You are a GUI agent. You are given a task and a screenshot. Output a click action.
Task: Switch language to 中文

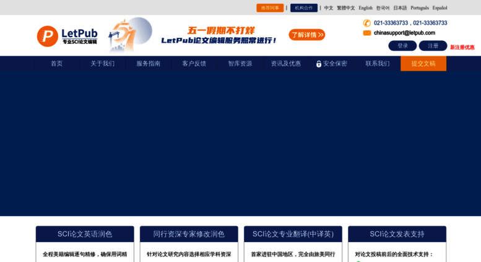[x=329, y=8]
